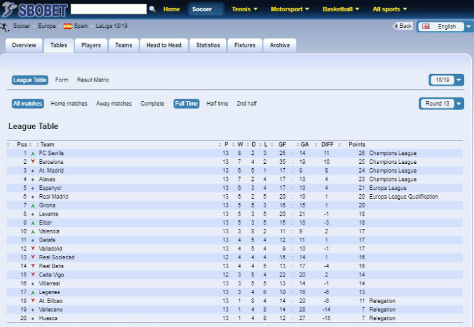This screenshot has width=474, height=327.
Task: Click the search magnifier icon
Action: point(152,9)
